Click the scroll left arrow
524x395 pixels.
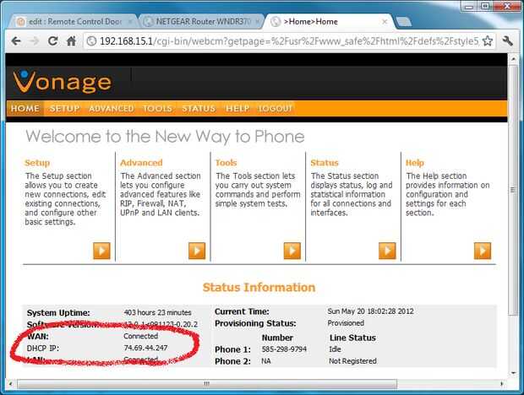point(11,384)
